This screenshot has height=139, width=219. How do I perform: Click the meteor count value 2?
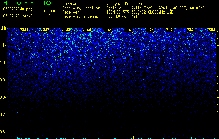(49, 16)
